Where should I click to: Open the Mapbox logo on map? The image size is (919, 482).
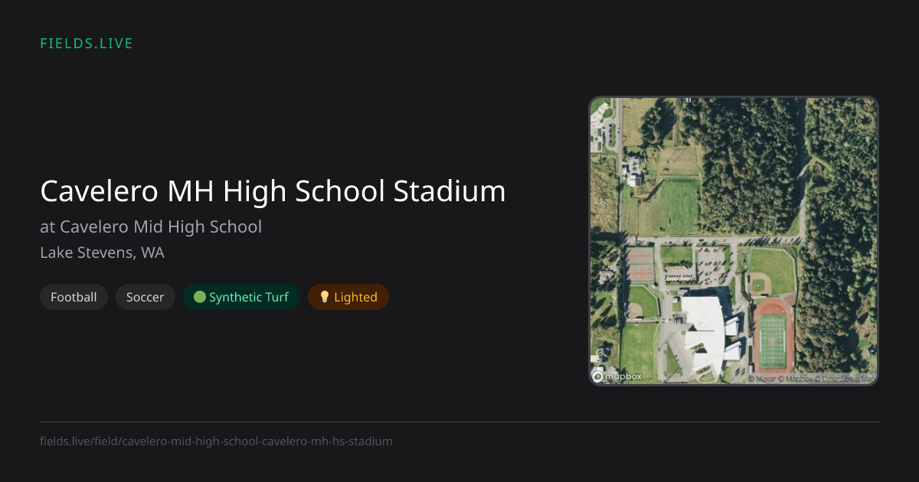(617, 376)
